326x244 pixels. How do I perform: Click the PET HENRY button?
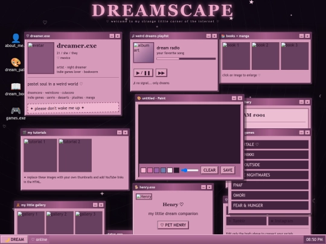pyautogui.click(x=173, y=225)
